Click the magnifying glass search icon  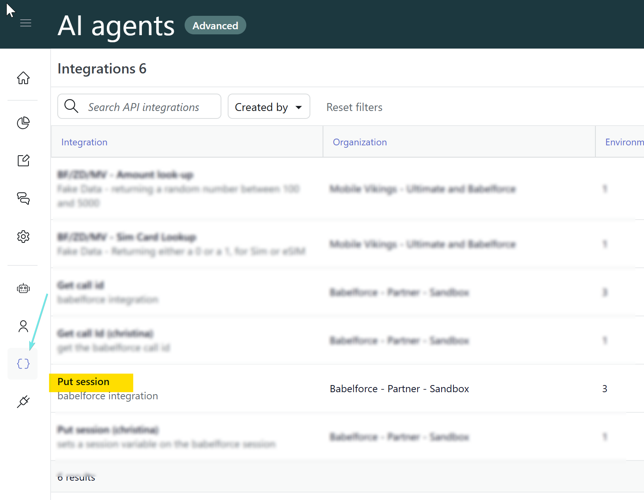coord(71,106)
